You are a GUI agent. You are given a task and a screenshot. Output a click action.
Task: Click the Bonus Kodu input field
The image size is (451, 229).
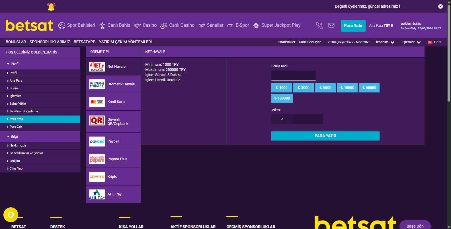tap(293, 75)
